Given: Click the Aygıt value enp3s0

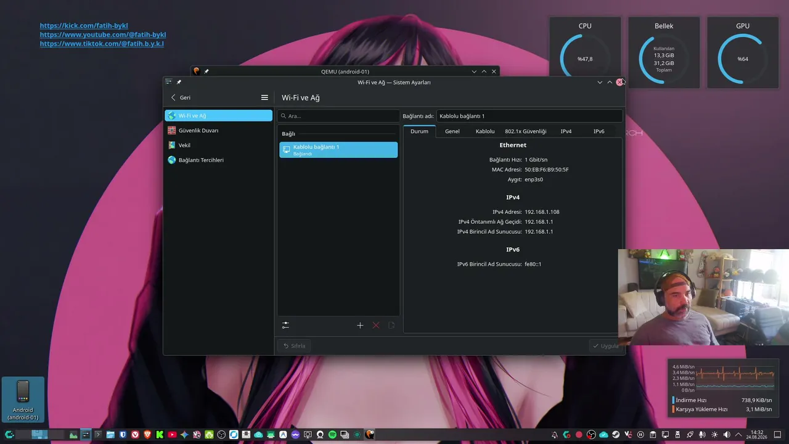Looking at the screenshot, I should 534,179.
